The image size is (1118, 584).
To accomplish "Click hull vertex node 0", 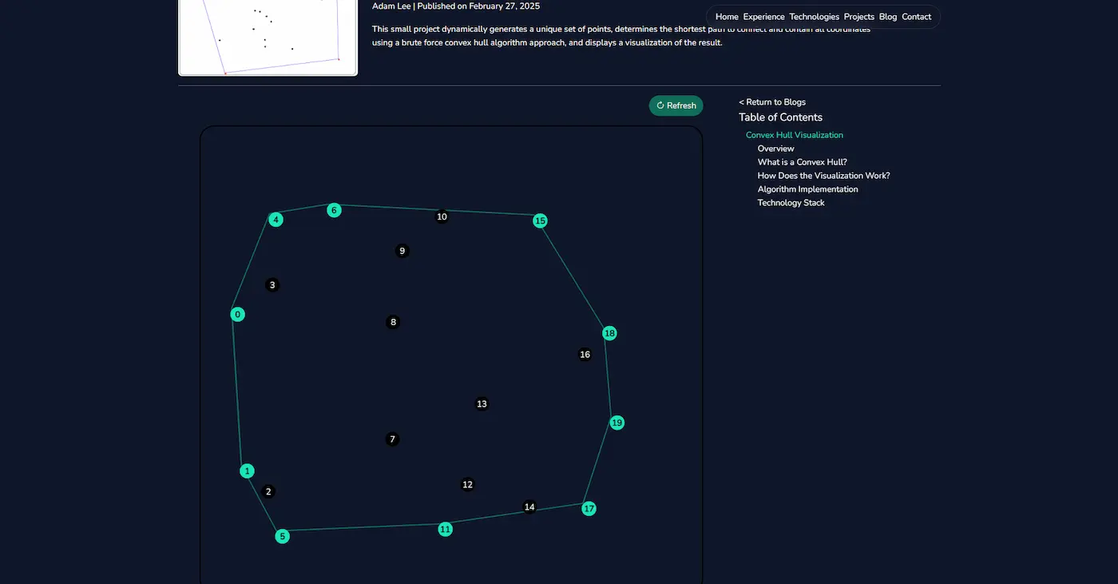I will click(x=237, y=315).
